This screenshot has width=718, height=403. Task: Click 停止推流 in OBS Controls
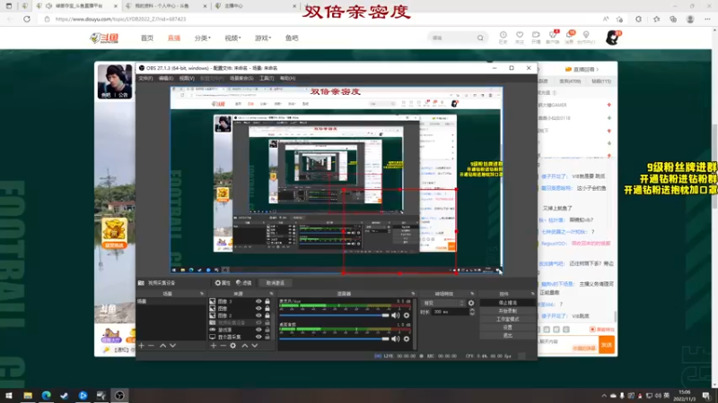point(507,303)
